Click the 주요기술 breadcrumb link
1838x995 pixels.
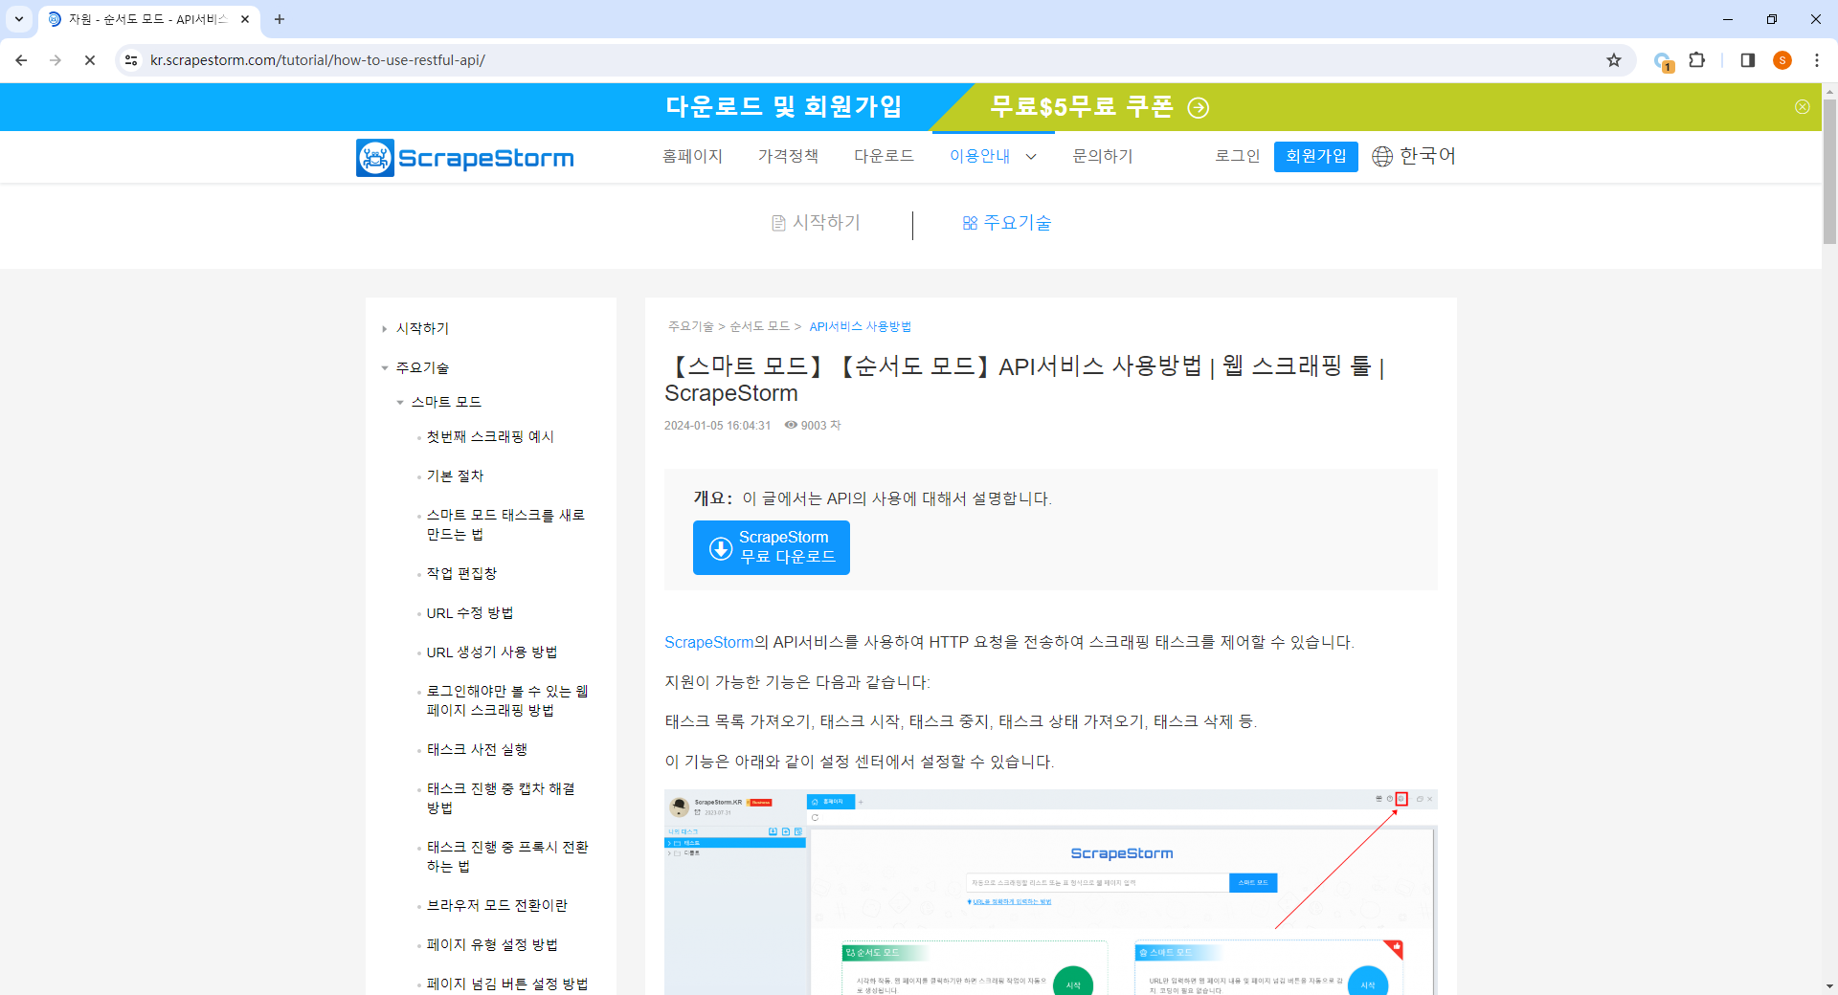pyautogui.click(x=691, y=327)
